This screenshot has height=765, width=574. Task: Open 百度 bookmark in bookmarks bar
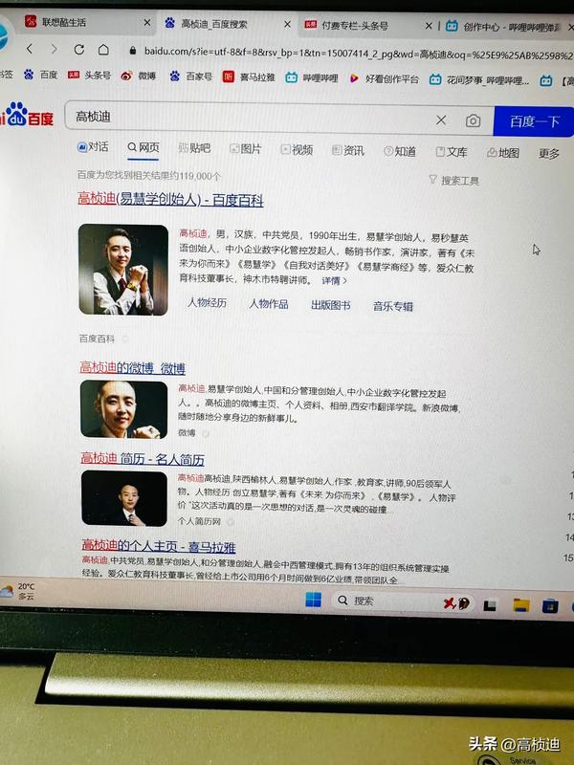[41, 75]
